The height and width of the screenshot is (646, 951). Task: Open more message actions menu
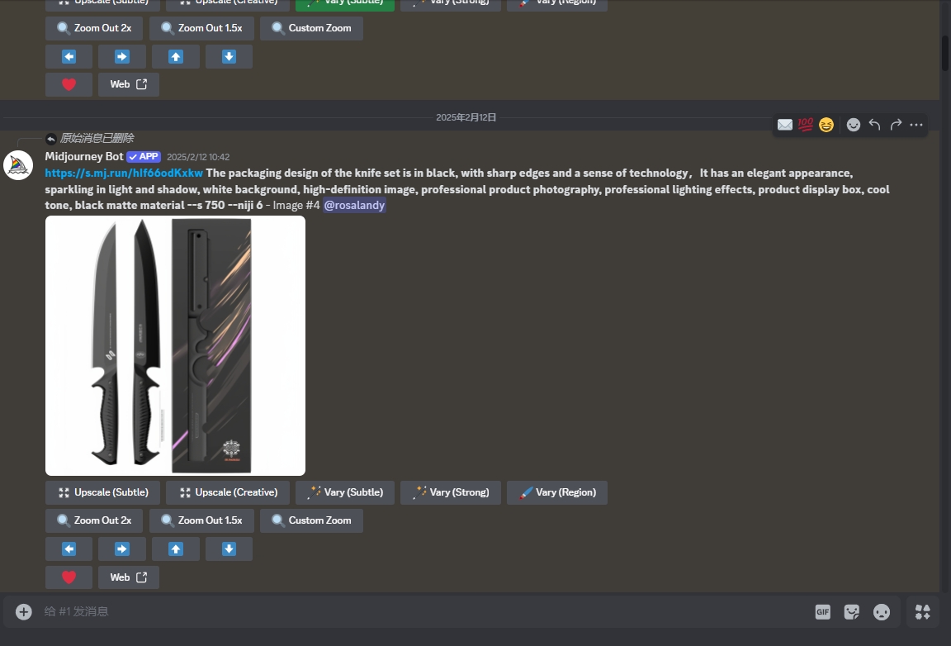(916, 124)
